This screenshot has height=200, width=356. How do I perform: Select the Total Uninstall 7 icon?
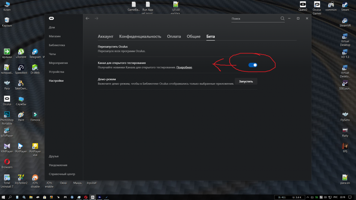tap(7, 181)
